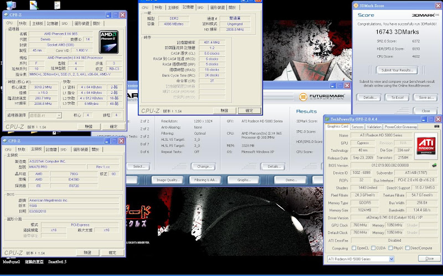
Task: Open the Image Quality settings button
Action: pyautogui.click(x=168, y=180)
